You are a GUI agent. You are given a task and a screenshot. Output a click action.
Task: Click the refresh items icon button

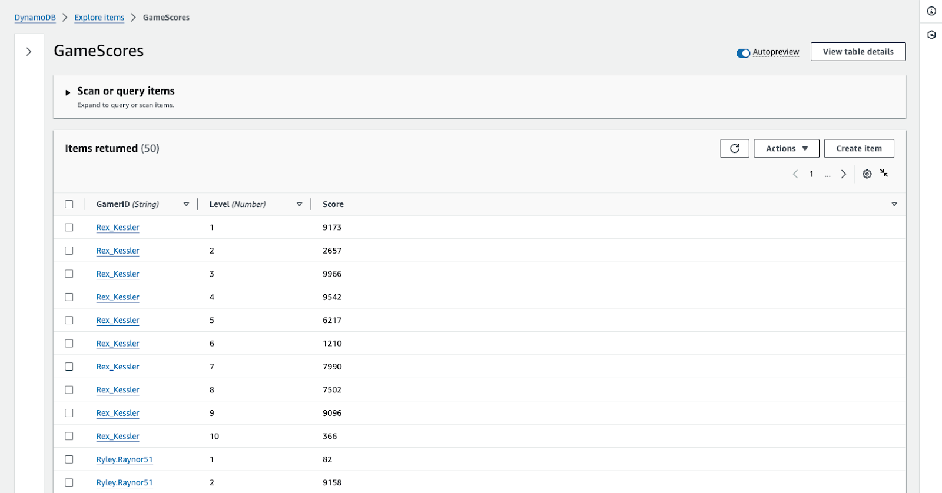(734, 148)
